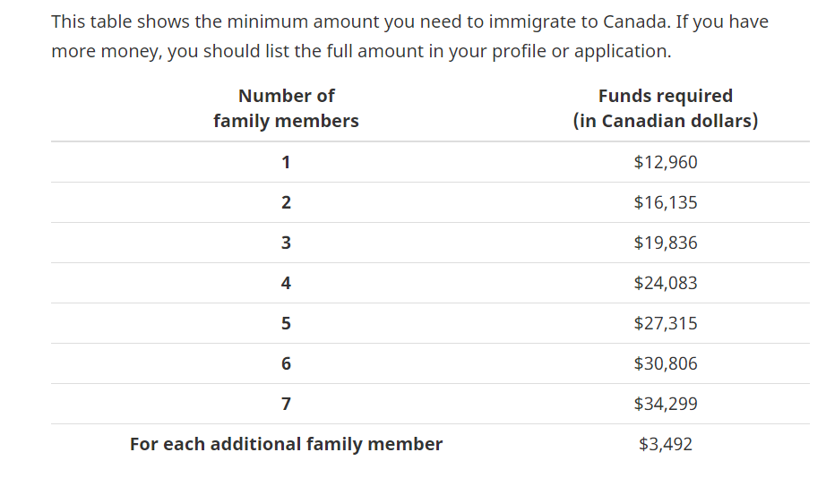826x495 pixels.
Task: Click the 'Funds required' column header
Action: click(665, 108)
